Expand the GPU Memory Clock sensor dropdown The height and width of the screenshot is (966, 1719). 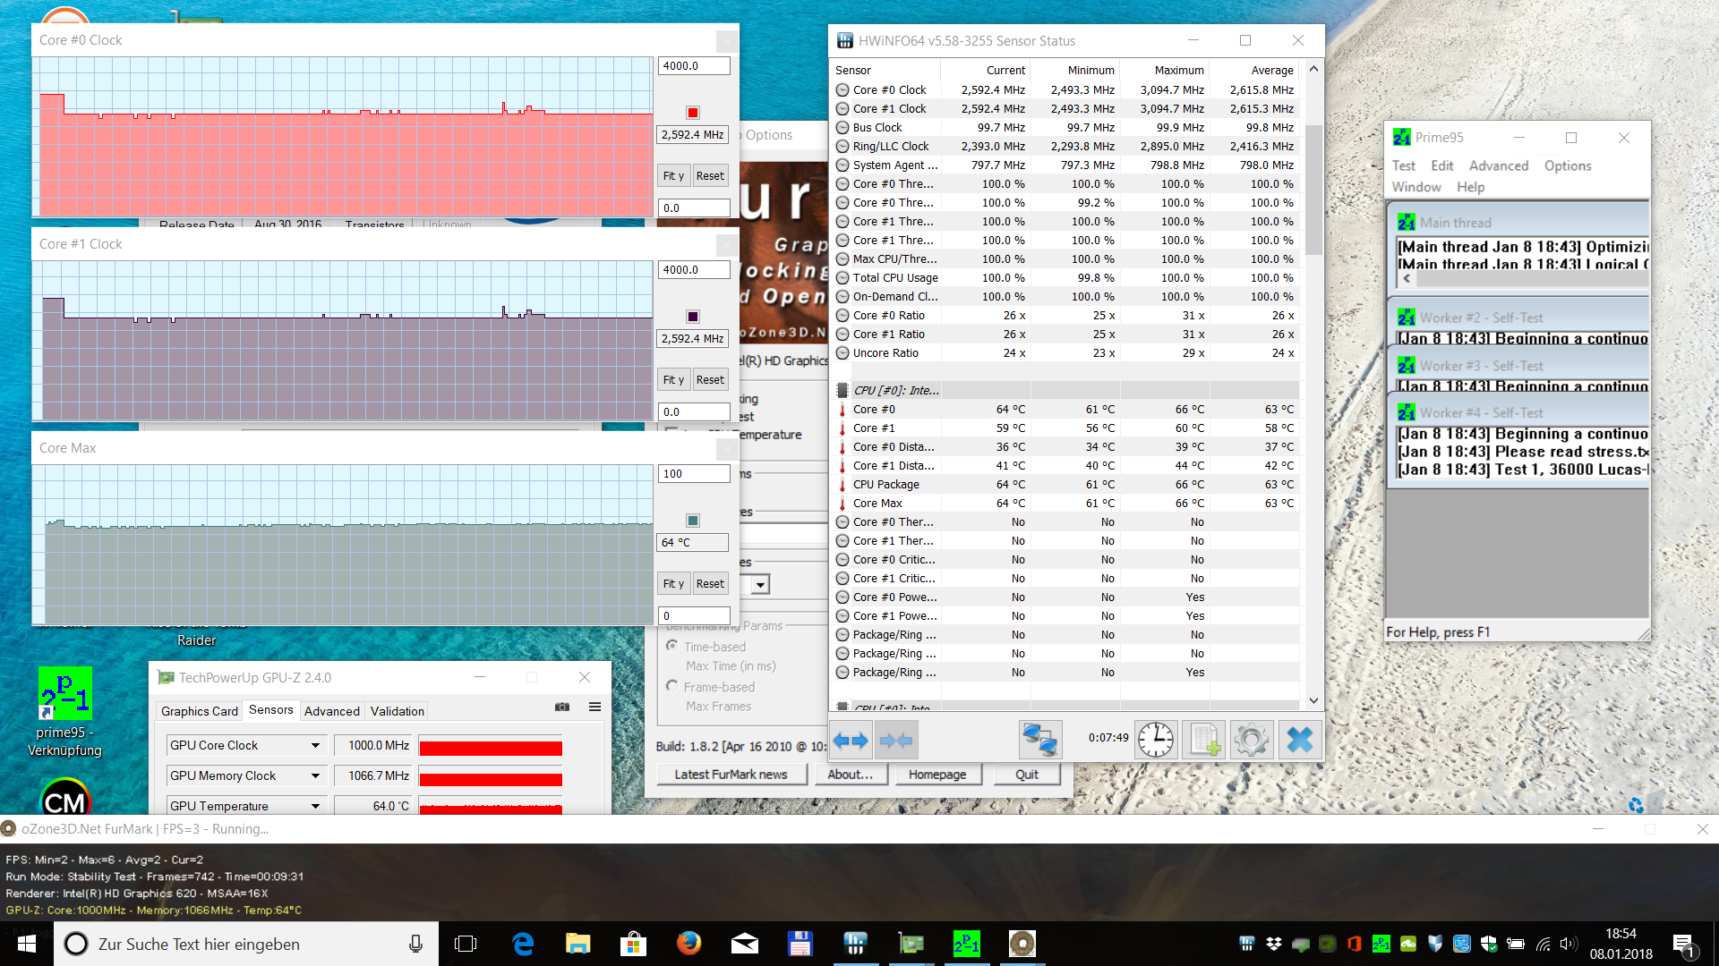pyautogui.click(x=315, y=775)
